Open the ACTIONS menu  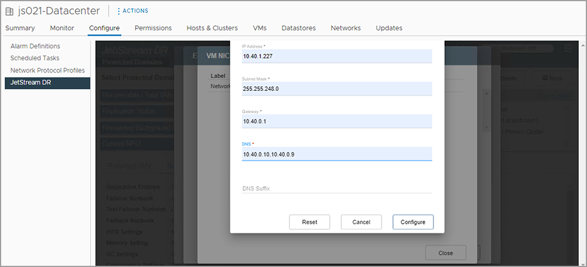133,11
